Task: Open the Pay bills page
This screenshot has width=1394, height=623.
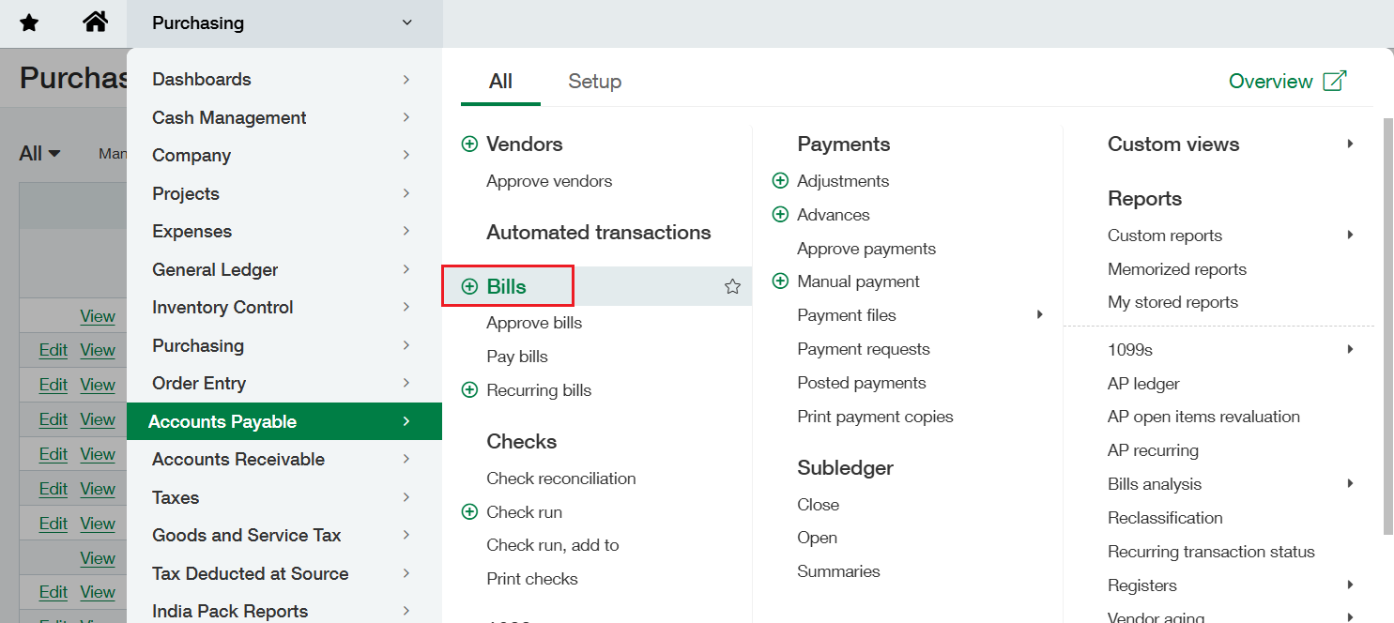Action: [517, 356]
